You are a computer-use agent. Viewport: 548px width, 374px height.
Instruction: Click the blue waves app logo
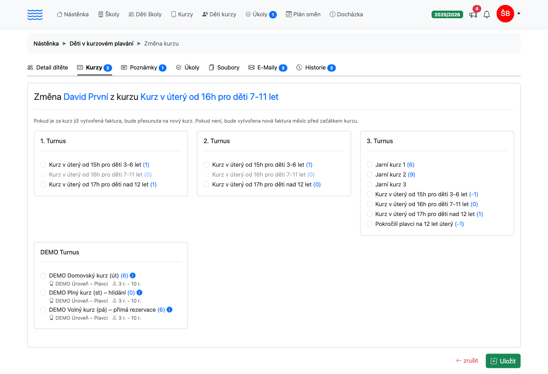point(35,14)
